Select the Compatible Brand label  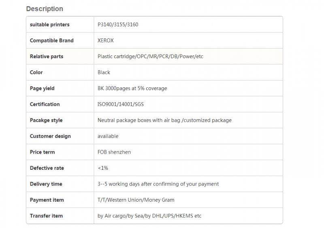[52, 40]
